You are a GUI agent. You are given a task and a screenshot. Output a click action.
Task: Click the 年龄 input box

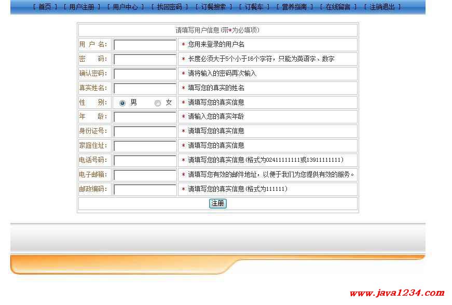145,117
